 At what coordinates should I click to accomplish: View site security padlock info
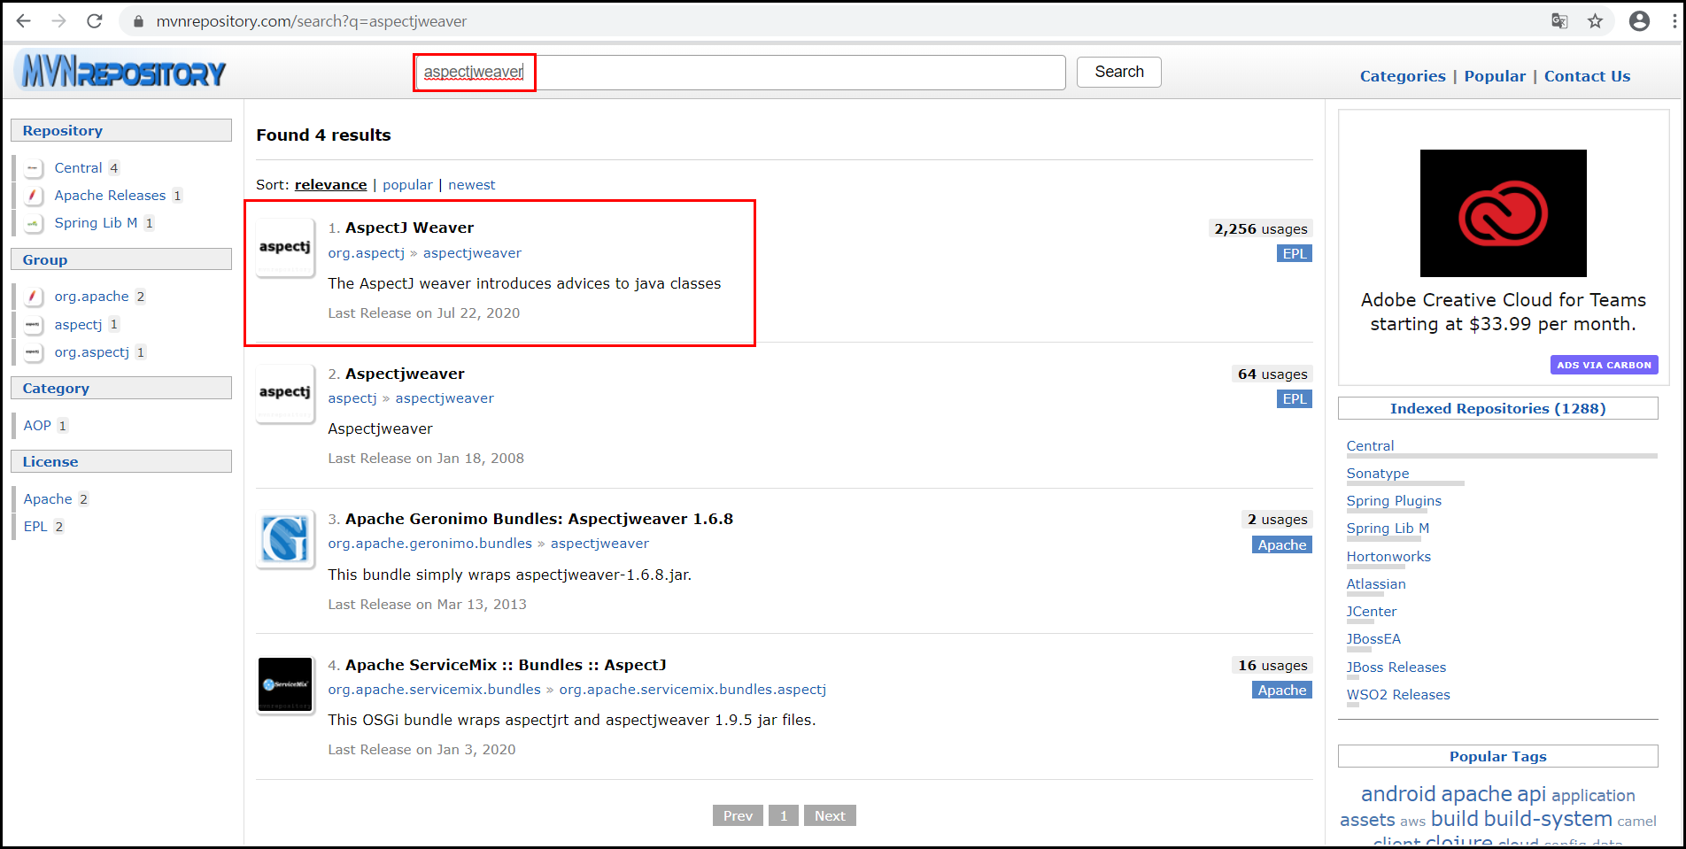[138, 21]
